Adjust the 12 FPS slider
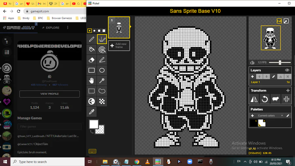The height and width of the screenshot is (166, 295). tap(280, 62)
